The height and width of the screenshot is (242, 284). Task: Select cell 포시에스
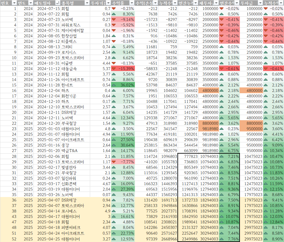(x=75, y=211)
